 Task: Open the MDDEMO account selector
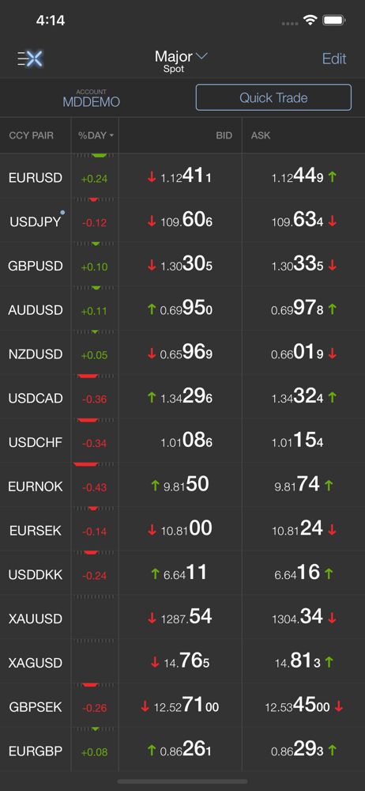click(92, 98)
